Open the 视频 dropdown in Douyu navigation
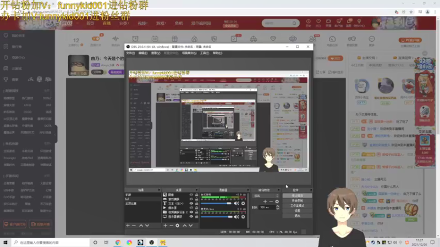 [x=142, y=23]
